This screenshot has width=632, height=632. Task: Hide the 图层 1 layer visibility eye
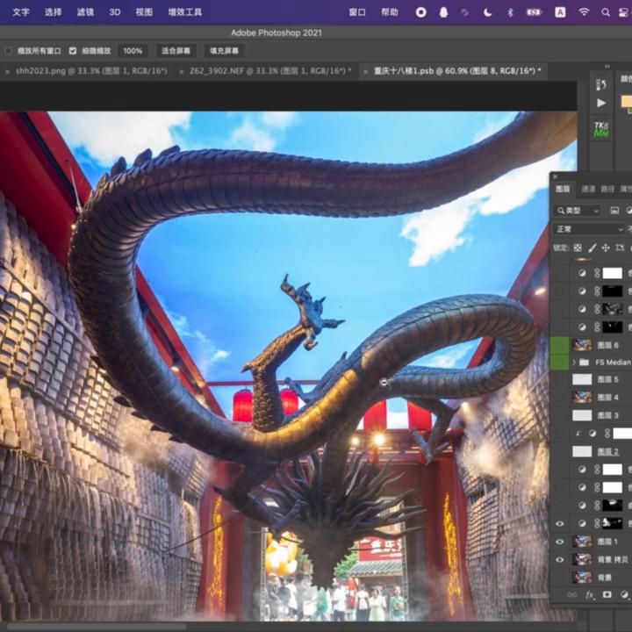click(560, 542)
